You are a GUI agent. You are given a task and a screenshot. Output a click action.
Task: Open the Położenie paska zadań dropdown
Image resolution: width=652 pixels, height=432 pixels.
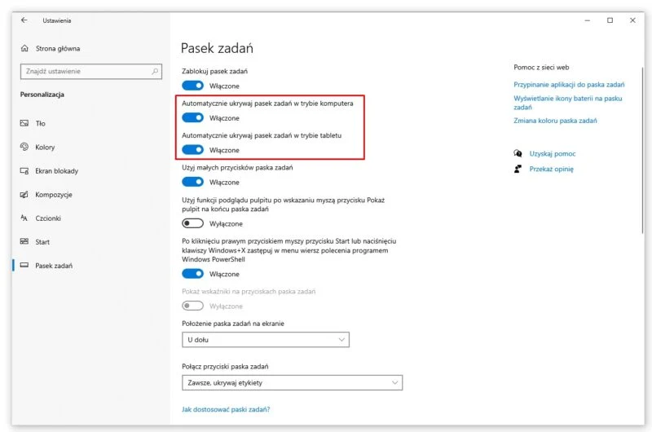tap(265, 339)
